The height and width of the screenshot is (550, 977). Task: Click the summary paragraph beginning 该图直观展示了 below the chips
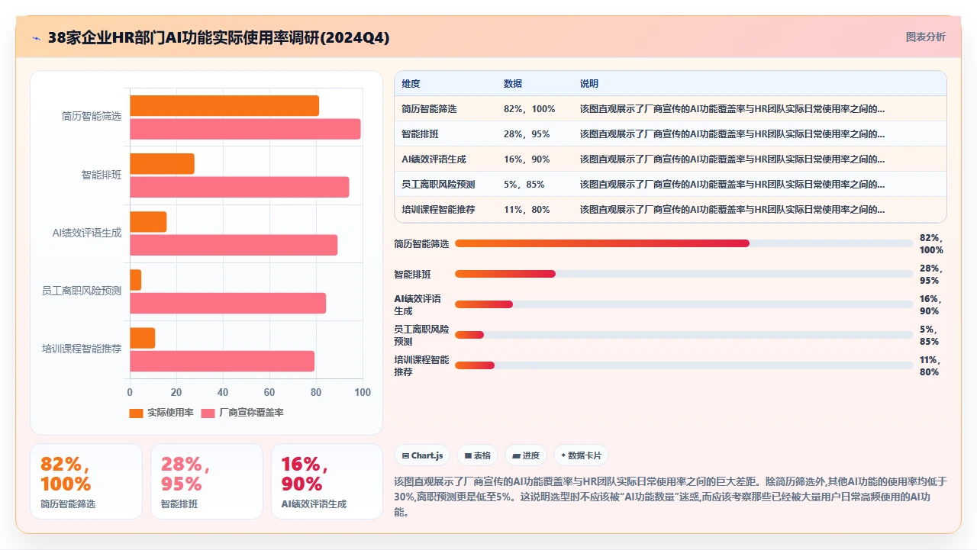[670, 497]
